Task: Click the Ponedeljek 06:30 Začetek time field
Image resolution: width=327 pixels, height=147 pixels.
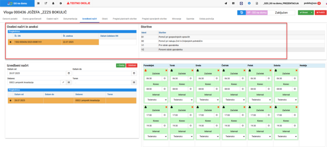Action: point(153,78)
